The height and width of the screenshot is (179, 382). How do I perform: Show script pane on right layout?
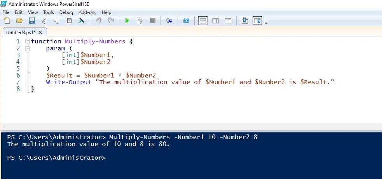pyautogui.click(x=215, y=21)
